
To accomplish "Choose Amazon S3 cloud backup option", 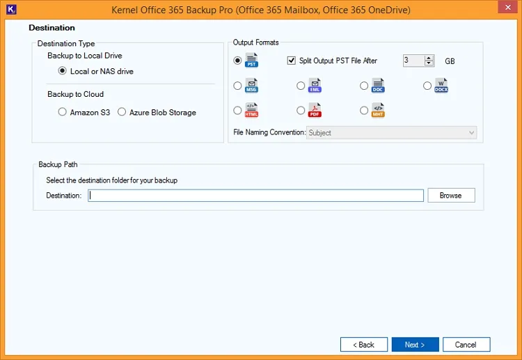I will 62,111.
